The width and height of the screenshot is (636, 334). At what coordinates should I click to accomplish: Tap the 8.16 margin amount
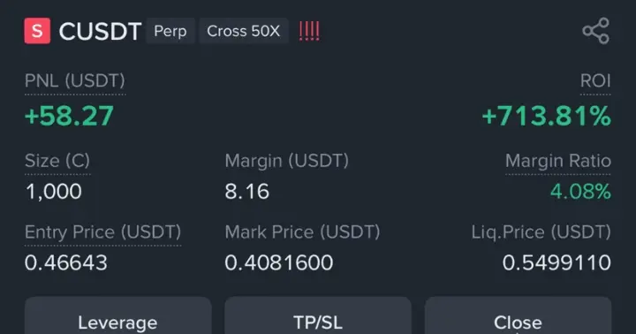pyautogui.click(x=247, y=191)
